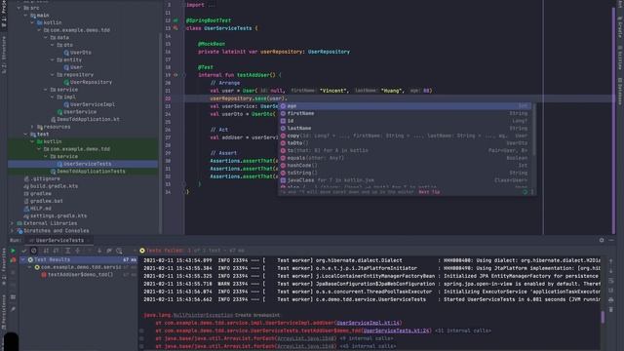Click the console output vertical scrollbar
This screenshot has width=624, height=351.
[x=603, y=317]
